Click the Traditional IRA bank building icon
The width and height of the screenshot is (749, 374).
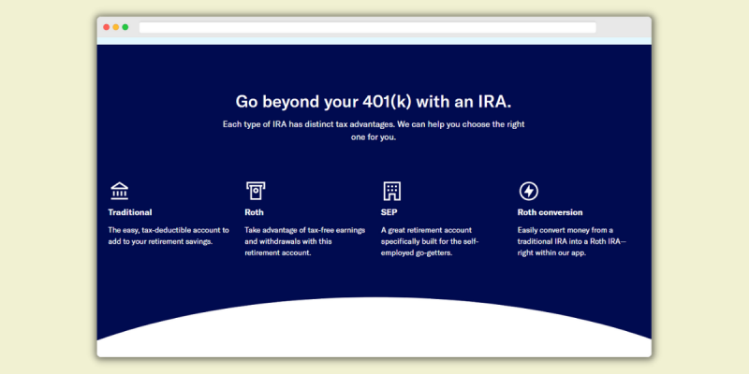coord(120,191)
